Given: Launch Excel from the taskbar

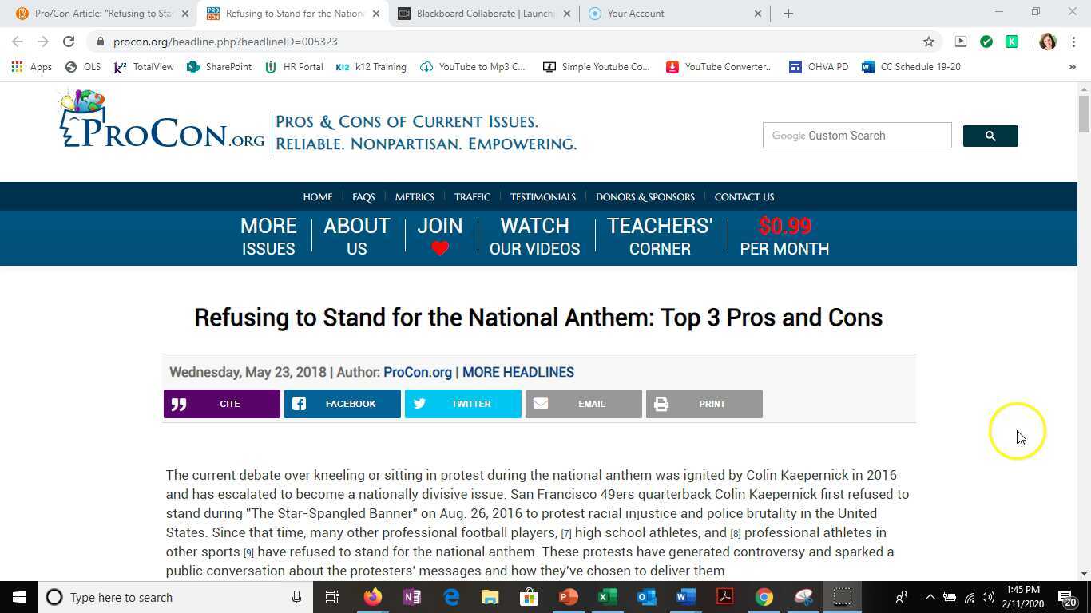Looking at the screenshot, I should (607, 597).
